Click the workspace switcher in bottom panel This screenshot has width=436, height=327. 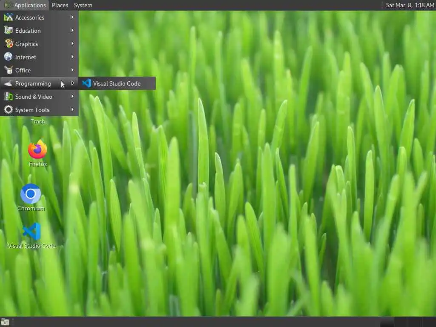click(x=407, y=322)
